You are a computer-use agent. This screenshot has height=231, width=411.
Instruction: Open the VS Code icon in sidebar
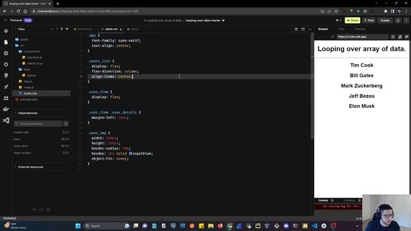pos(6,120)
